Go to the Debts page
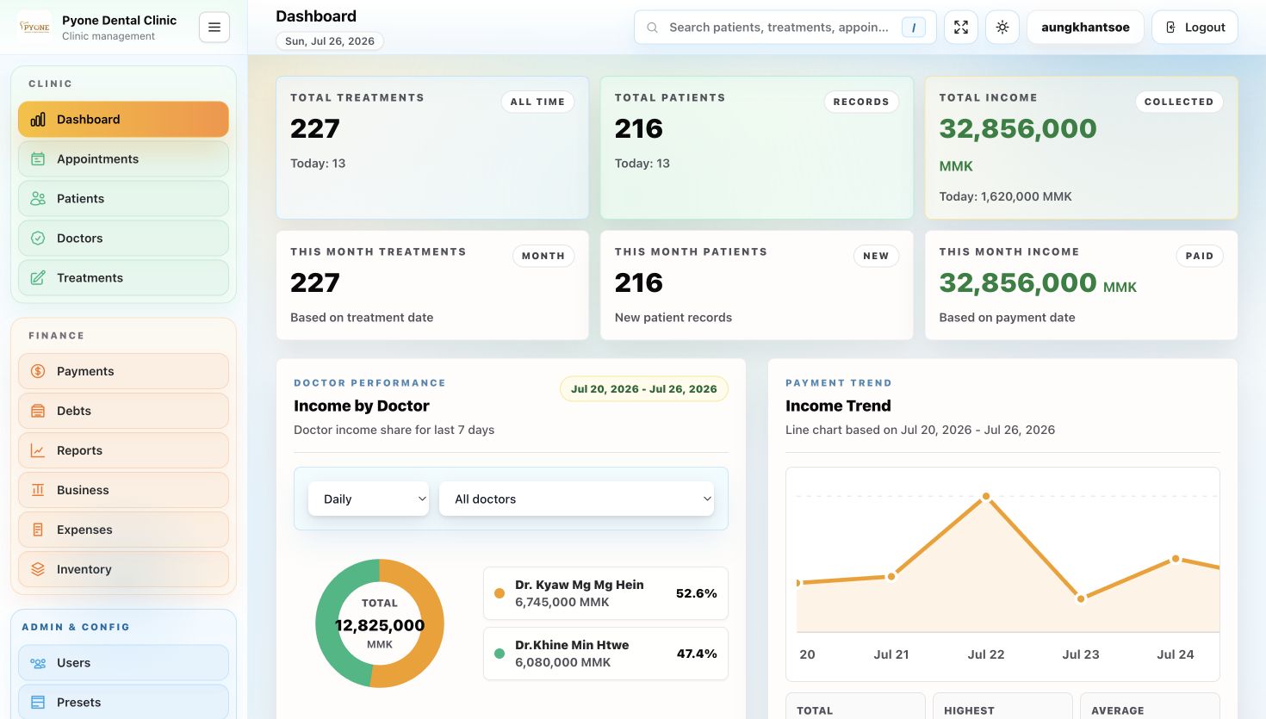 (123, 411)
